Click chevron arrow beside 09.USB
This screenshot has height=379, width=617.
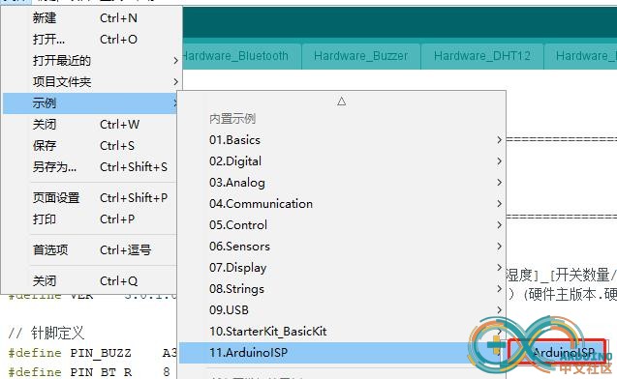pos(500,310)
